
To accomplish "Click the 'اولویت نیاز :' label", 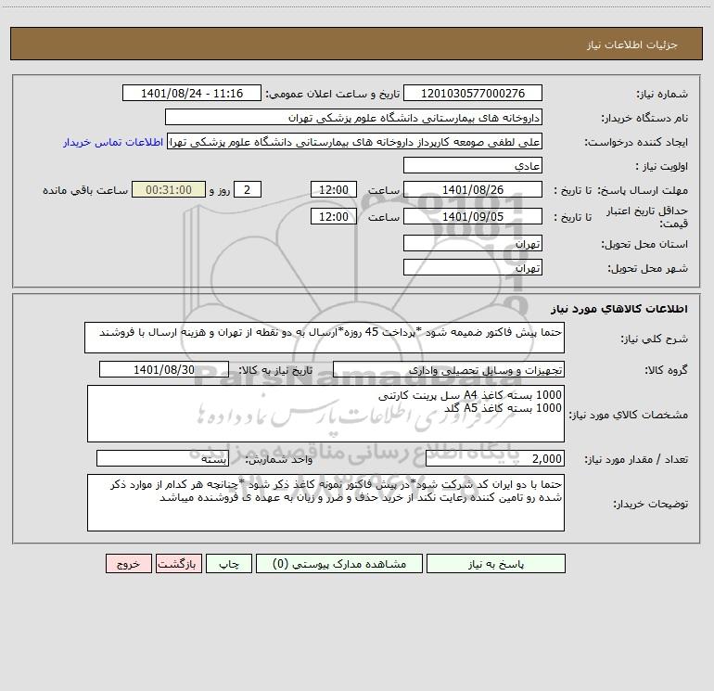I will tap(662, 166).
